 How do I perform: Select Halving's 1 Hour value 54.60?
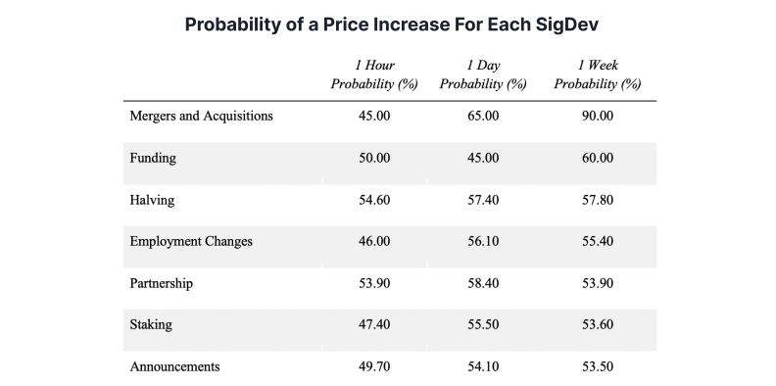(x=374, y=200)
